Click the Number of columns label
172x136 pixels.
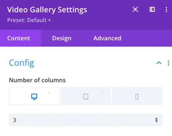point(37,80)
